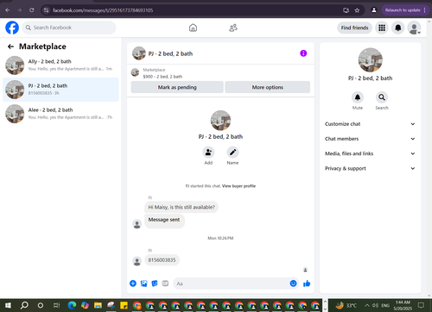Click Mark as pending button
Viewport: 432px width, 312px height.
pos(177,87)
